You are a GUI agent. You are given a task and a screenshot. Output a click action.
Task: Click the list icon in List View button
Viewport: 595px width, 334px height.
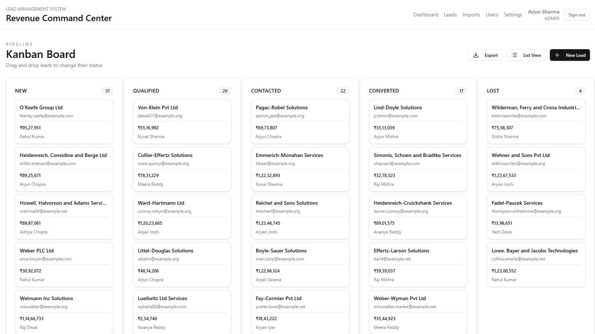click(515, 55)
